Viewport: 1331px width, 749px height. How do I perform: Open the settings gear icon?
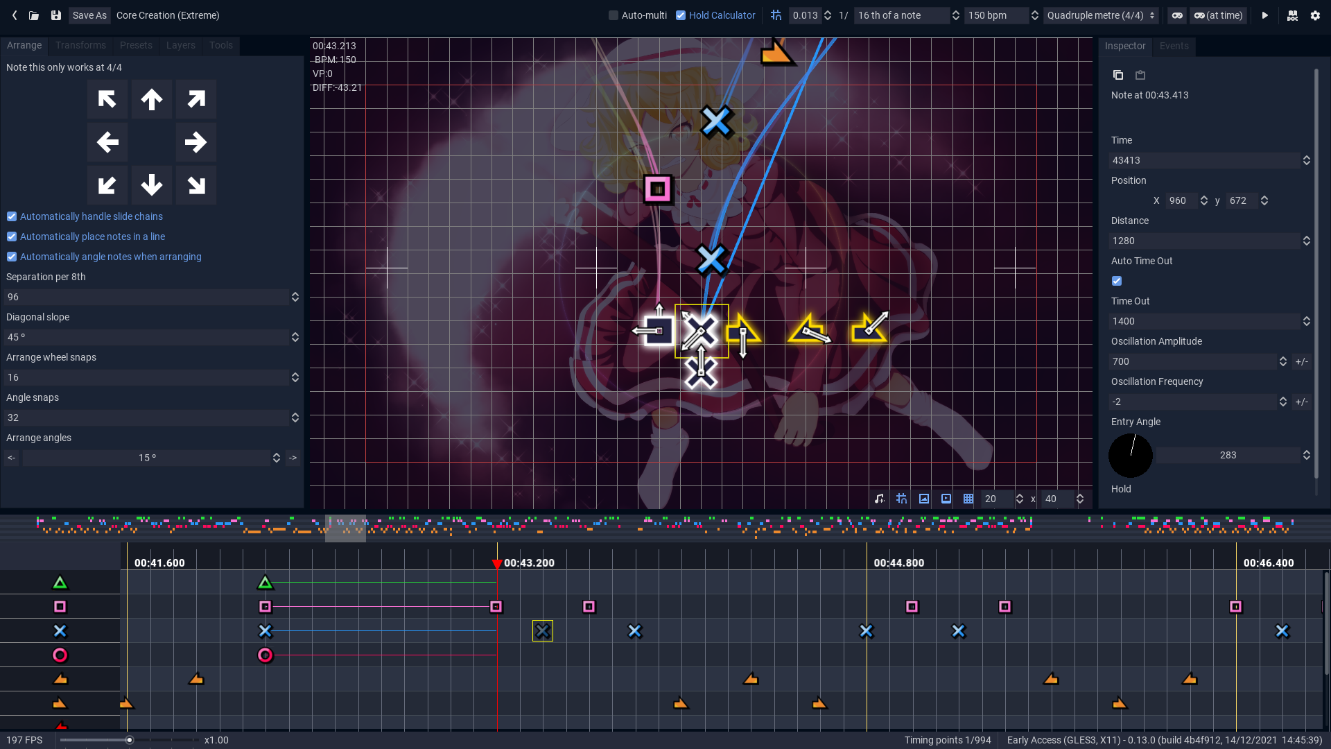point(1315,15)
